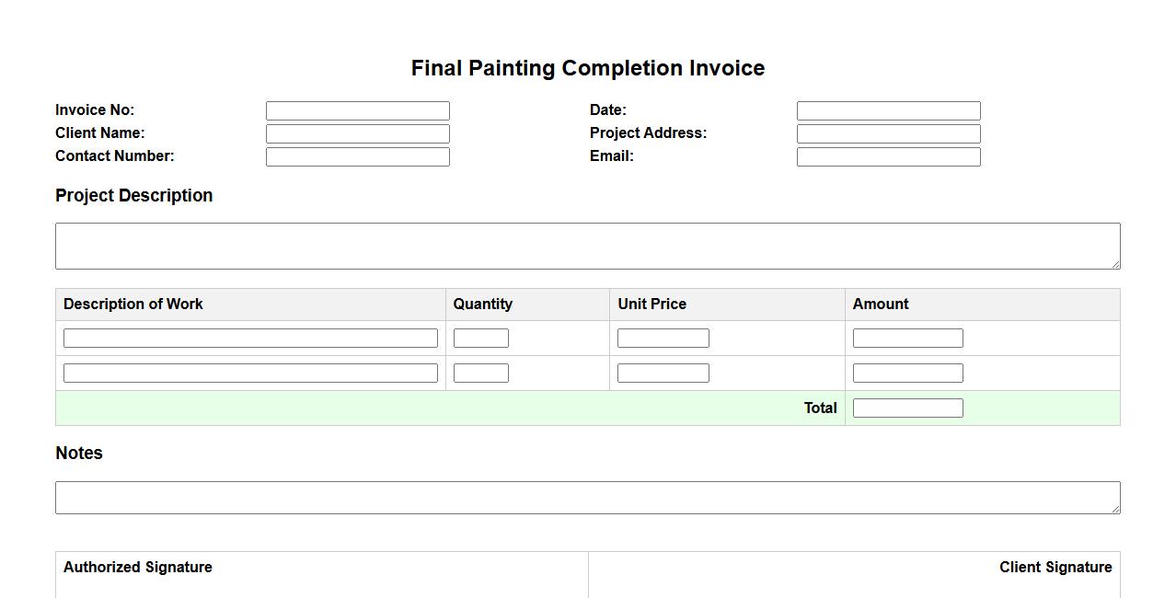Click the Authorized Signature cell
Viewport: 1176px width, 598px height.
[321, 575]
